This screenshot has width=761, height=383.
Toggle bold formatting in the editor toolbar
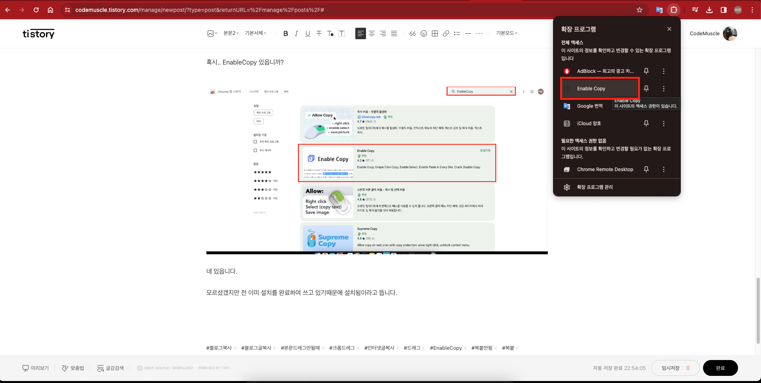[x=285, y=34]
